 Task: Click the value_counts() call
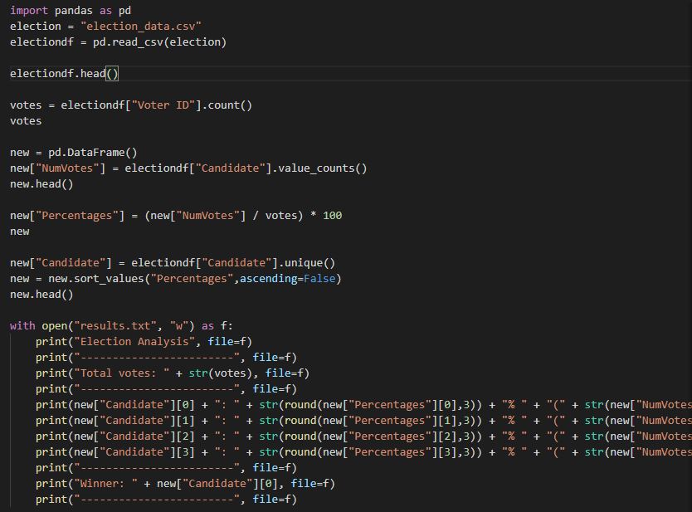point(323,168)
